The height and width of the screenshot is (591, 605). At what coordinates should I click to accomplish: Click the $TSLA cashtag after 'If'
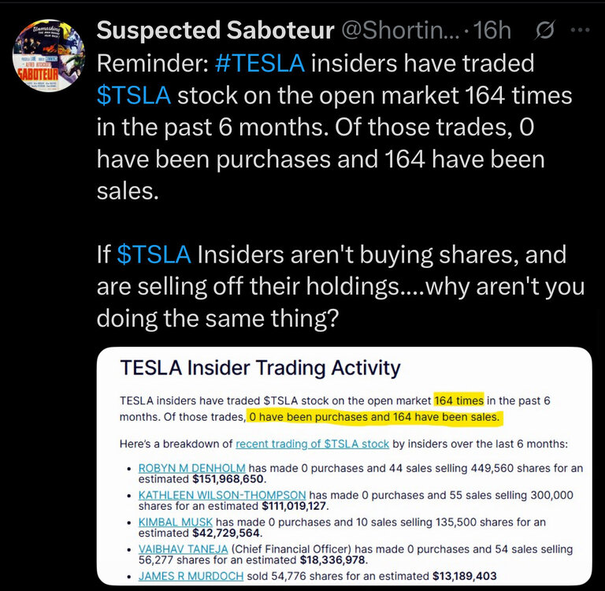tap(154, 255)
